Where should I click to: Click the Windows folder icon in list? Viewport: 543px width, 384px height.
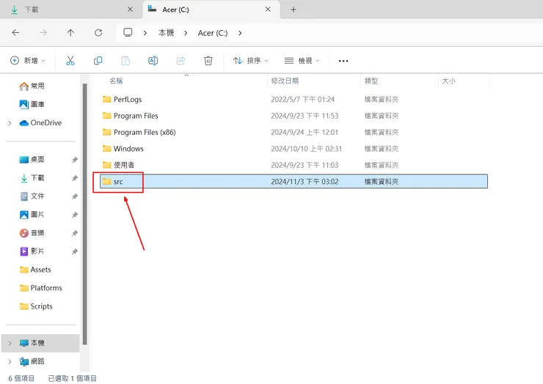(106, 149)
